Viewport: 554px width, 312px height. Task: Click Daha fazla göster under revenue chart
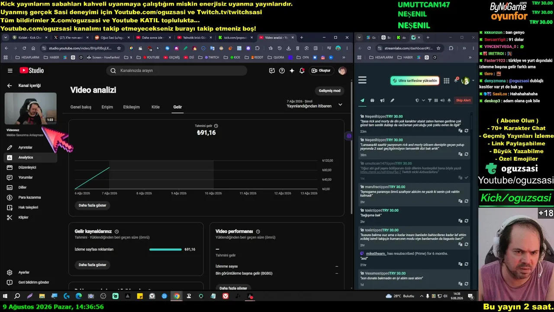pyautogui.click(x=92, y=205)
